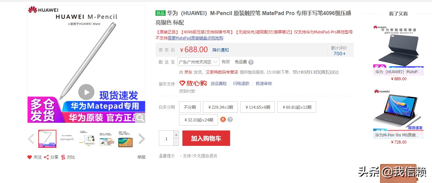Viewport: 432px width, 183px height.
Task: Select the third product thumbnail
Action: (x=87, y=139)
